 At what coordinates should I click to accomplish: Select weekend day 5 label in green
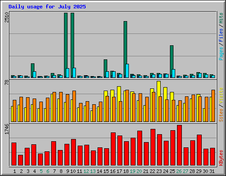point(41,171)
